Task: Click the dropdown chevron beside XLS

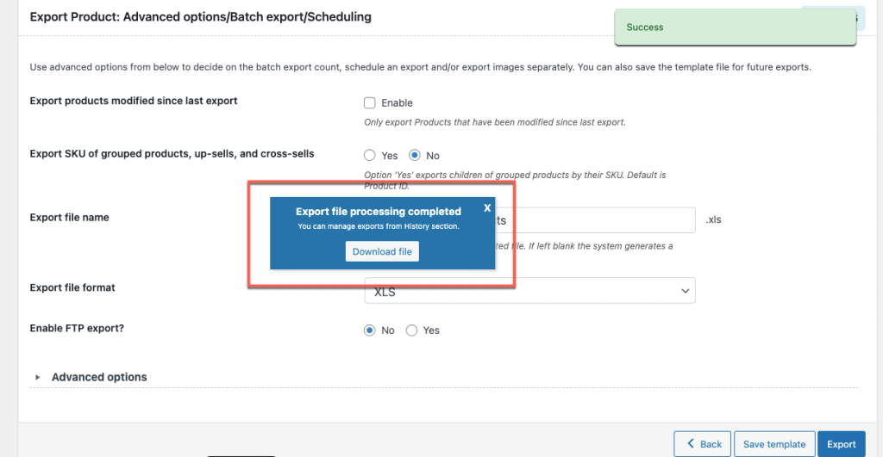Action: (x=685, y=291)
